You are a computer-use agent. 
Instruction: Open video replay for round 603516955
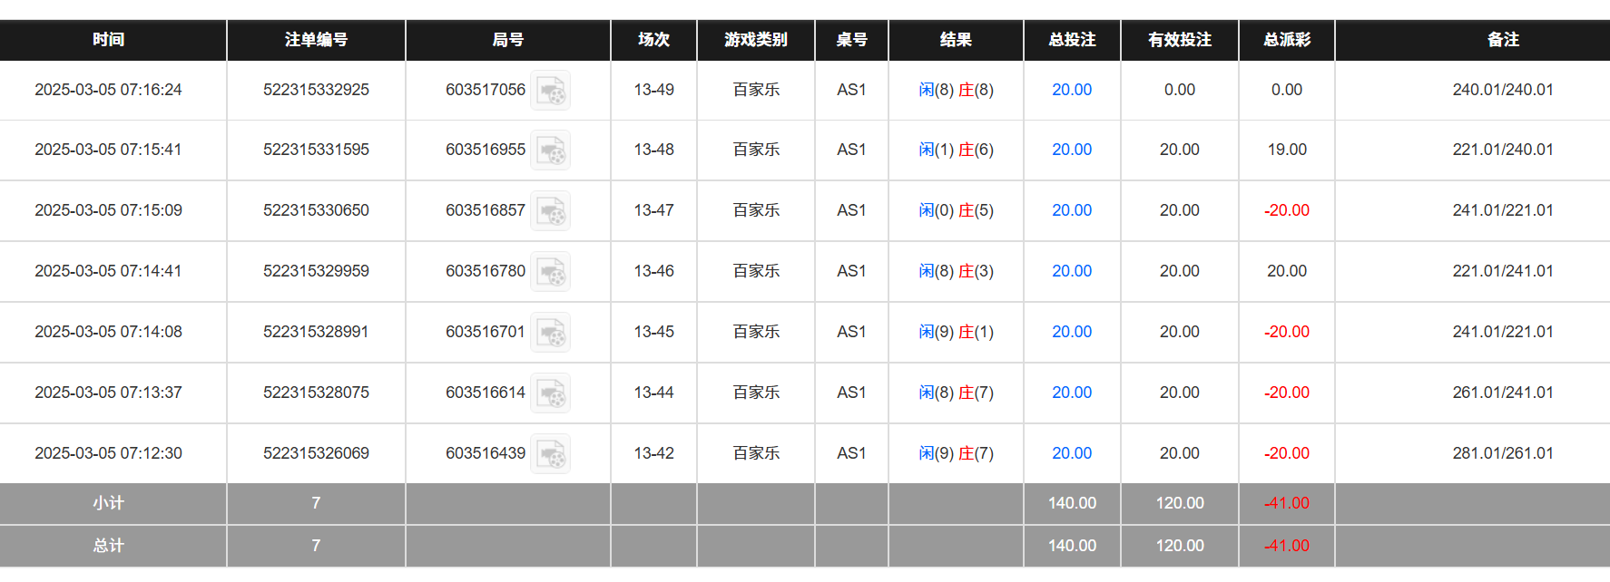click(550, 150)
